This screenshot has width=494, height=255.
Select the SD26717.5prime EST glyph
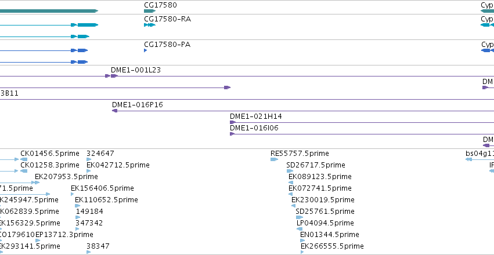click(290, 171)
